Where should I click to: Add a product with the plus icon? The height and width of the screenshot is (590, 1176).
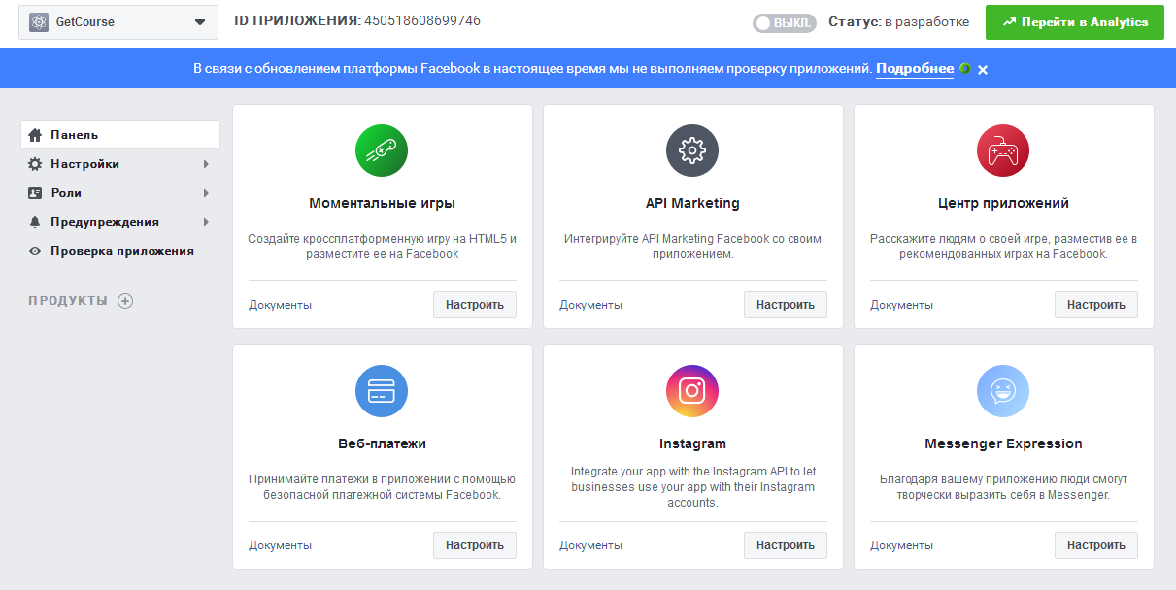(125, 301)
